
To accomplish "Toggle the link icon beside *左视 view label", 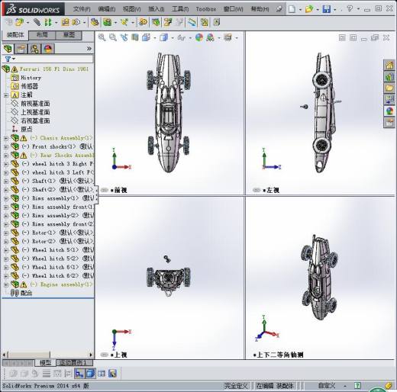I will [x=257, y=190].
